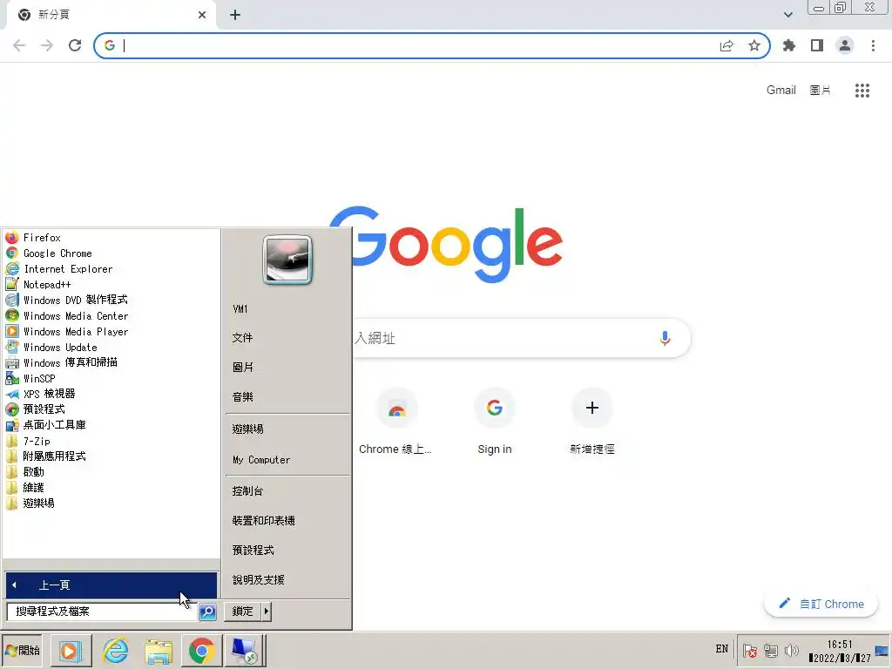Share this page via the share icon
892x669 pixels.
coord(726,45)
